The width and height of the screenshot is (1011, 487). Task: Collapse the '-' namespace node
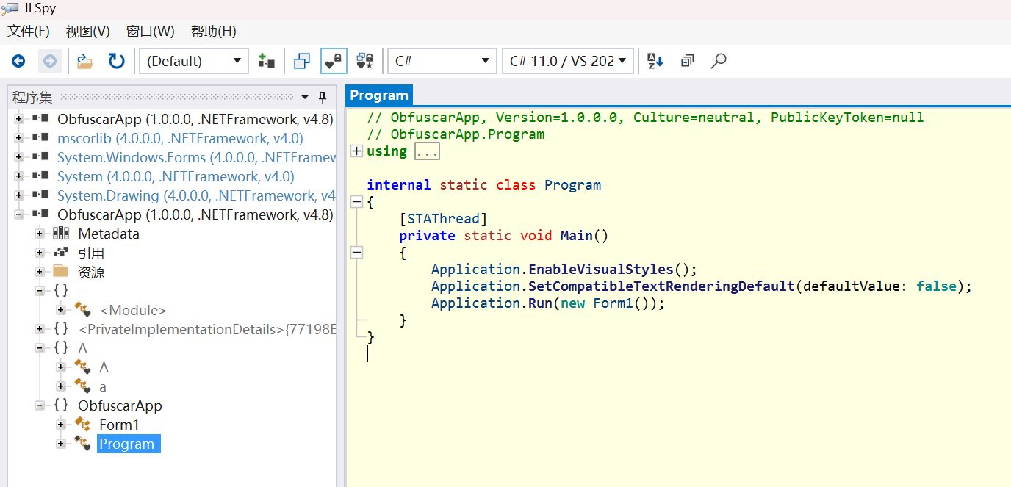40,291
